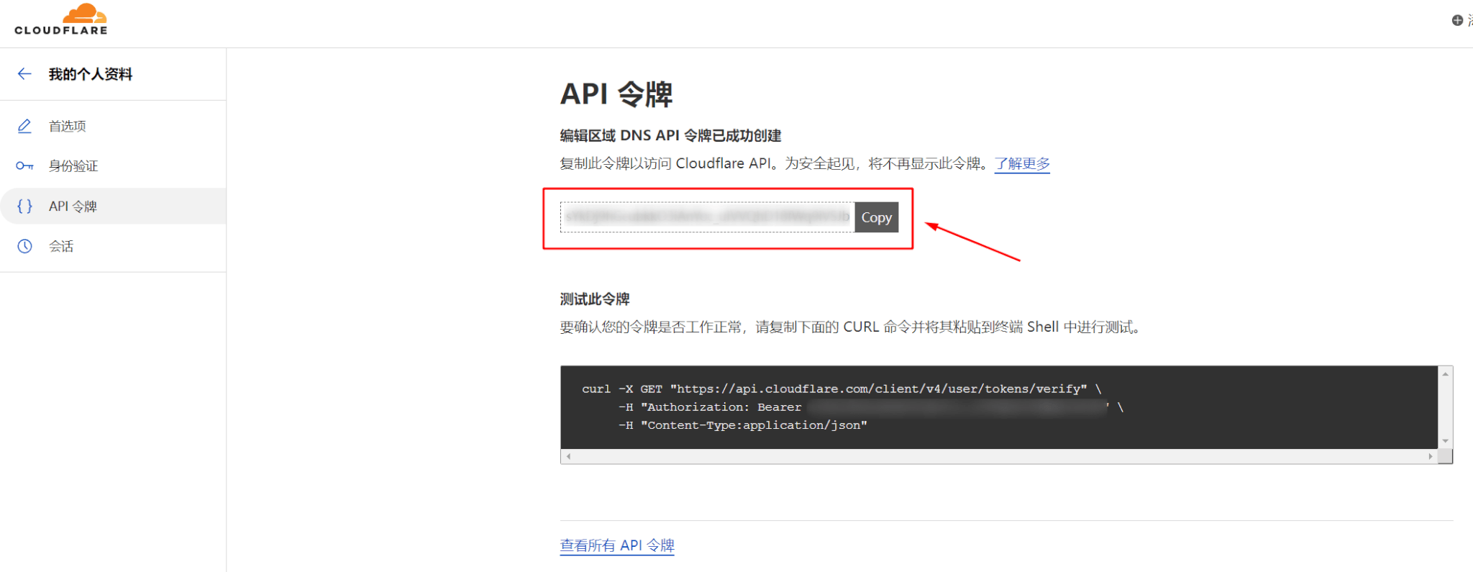Follow the 查看所有 API 令牌 link
The image size is (1473, 572).
coord(617,545)
